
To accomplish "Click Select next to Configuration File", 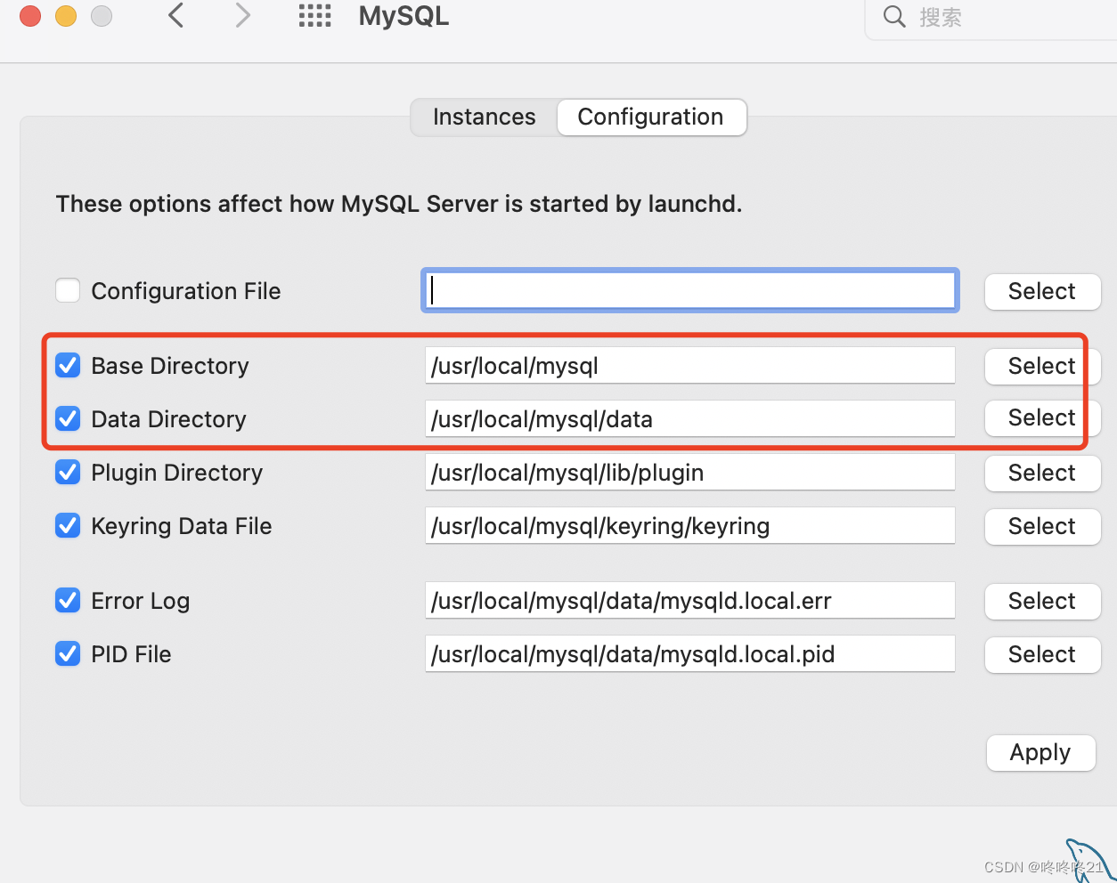I will [x=1042, y=291].
